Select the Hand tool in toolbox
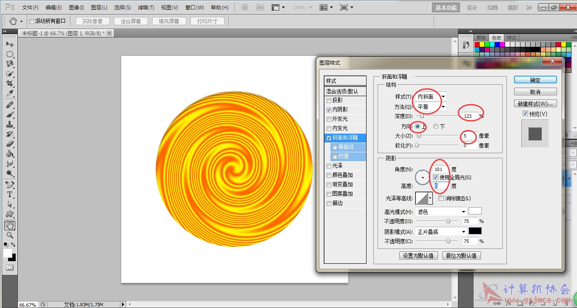 (x=10, y=225)
